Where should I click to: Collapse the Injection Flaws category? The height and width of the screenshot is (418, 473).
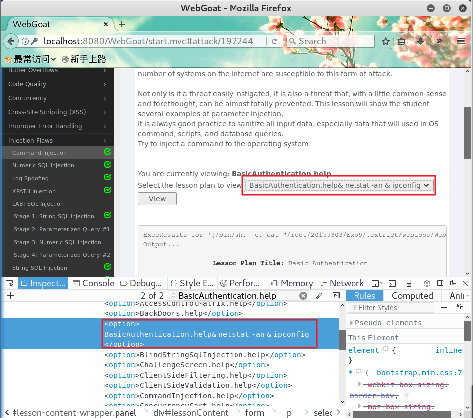(x=58, y=140)
